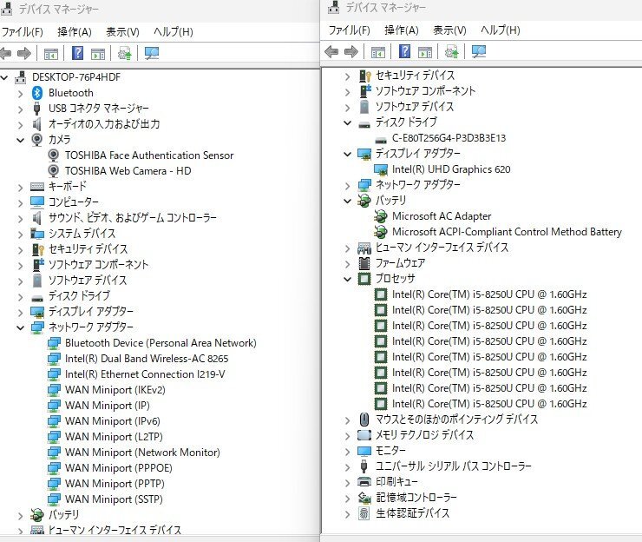642x542 pixels.
Task: Open ヘルプ(H) menu in right window
Action: point(501,30)
